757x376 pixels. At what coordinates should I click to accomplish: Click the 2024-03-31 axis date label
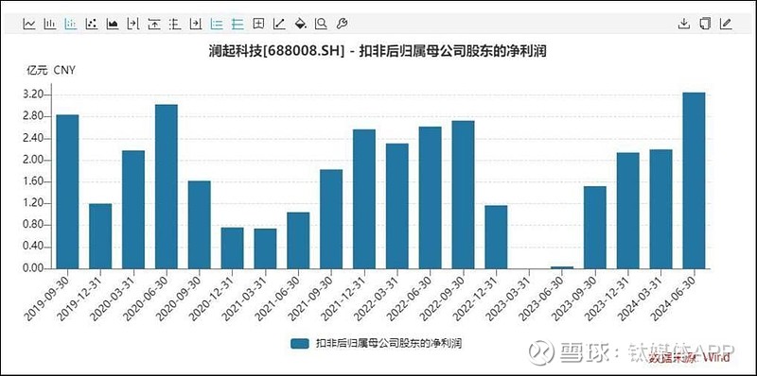click(x=641, y=298)
